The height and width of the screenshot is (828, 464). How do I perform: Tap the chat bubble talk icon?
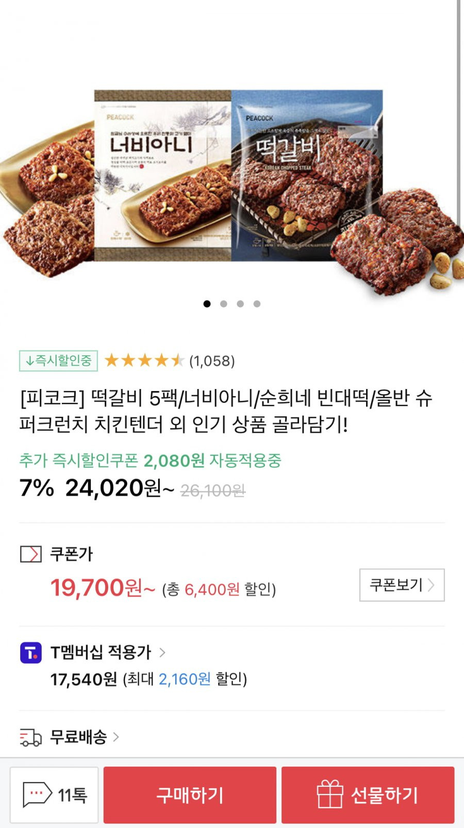point(38,794)
